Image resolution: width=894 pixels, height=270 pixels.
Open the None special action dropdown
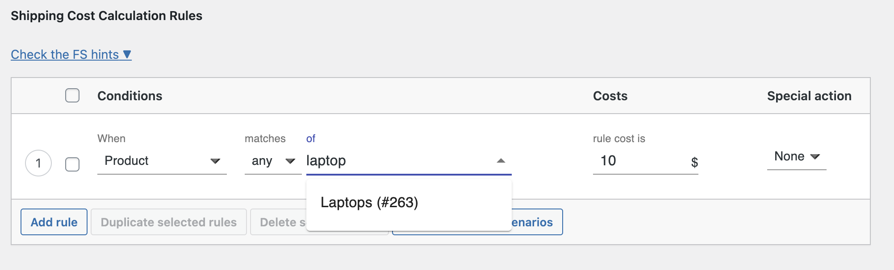pyautogui.click(x=797, y=157)
